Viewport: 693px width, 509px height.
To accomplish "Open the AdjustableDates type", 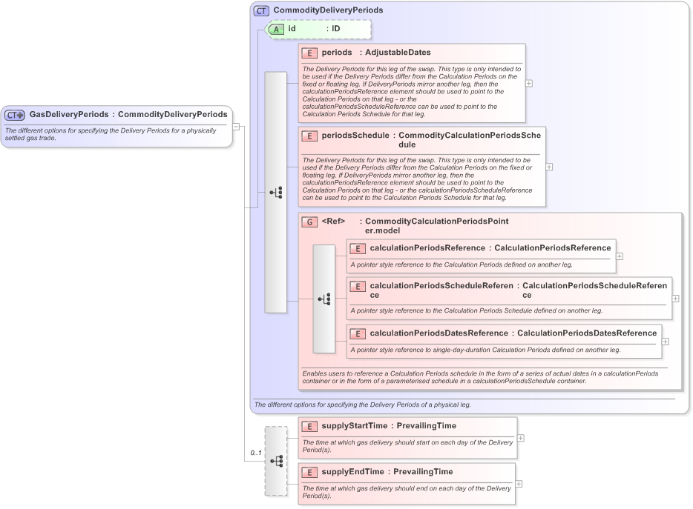I will (398, 52).
